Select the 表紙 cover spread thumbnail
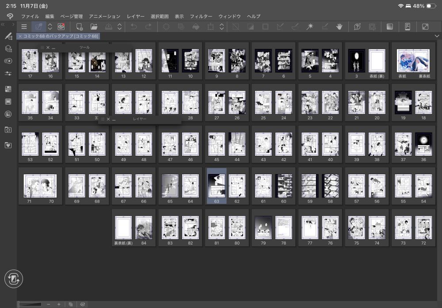 coord(413,61)
